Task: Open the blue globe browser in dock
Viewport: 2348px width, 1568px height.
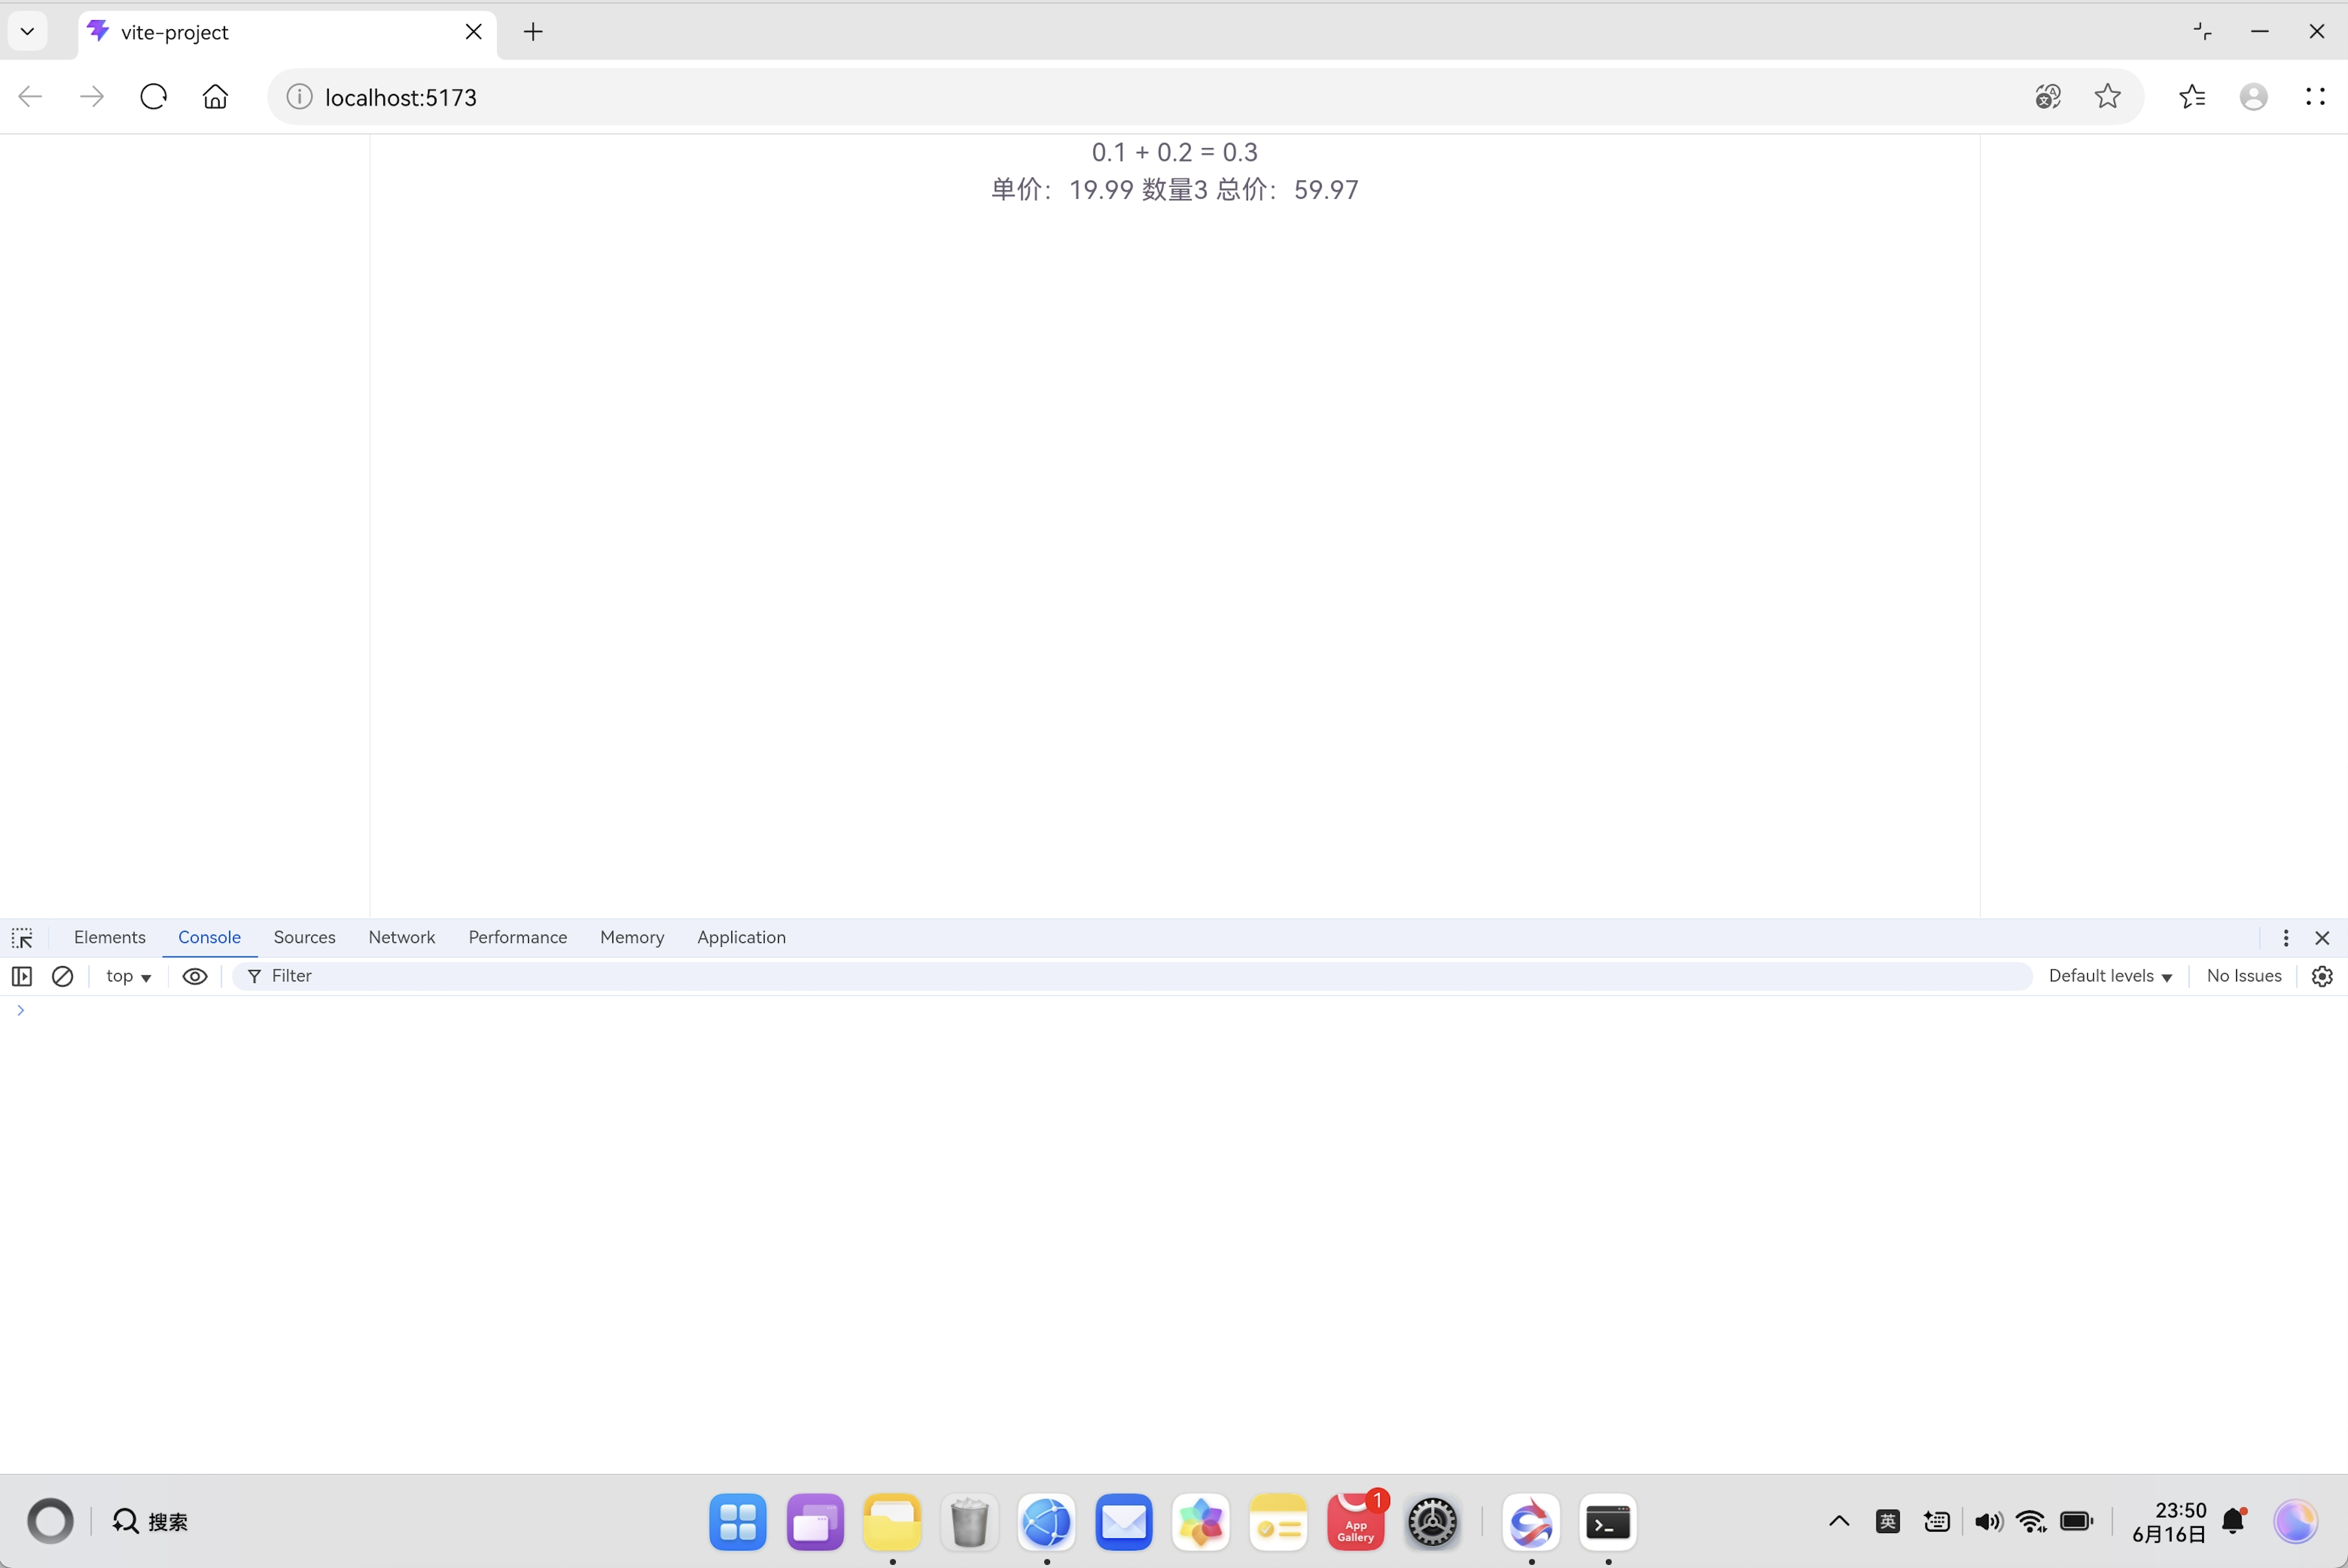Action: click(1046, 1522)
